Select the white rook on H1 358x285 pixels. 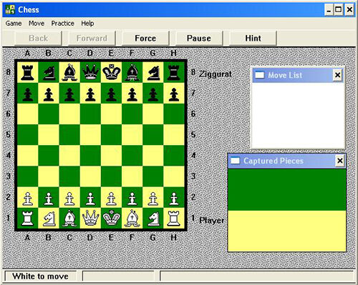pos(174,219)
